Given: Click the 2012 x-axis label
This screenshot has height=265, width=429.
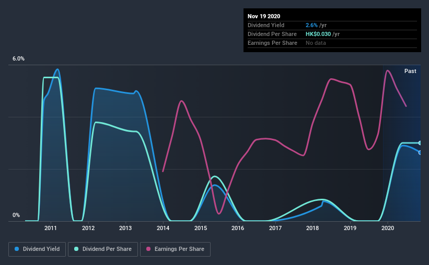Looking at the screenshot, I should click(x=88, y=228).
